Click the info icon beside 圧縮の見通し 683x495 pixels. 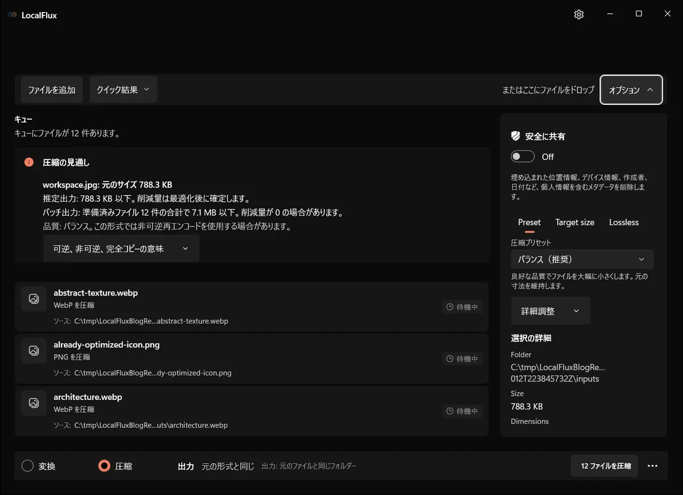point(29,162)
